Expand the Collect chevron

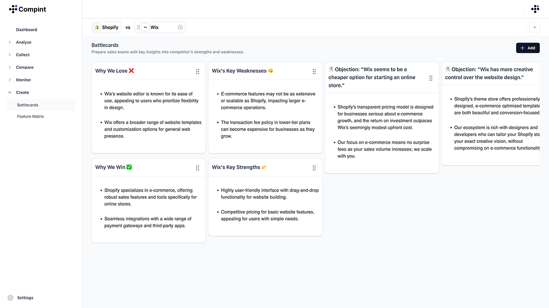pyautogui.click(x=10, y=55)
